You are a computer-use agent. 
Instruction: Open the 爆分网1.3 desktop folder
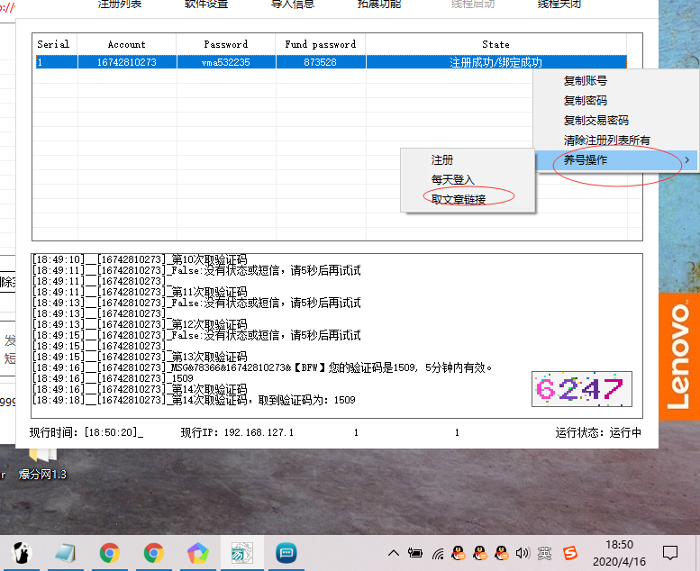[x=42, y=461]
